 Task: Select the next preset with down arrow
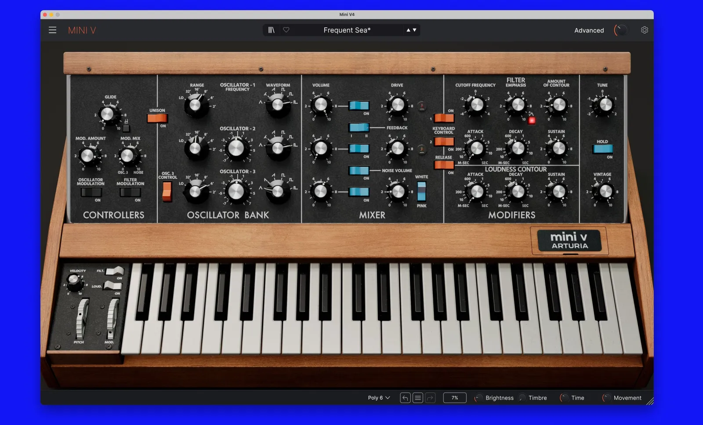pyautogui.click(x=414, y=30)
